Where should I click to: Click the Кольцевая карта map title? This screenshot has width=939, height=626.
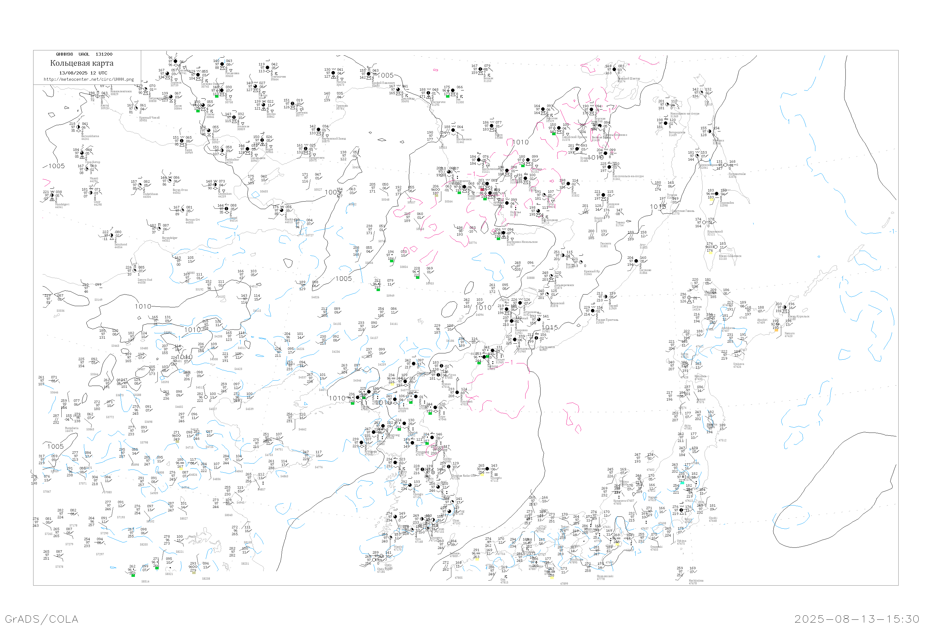(82, 63)
